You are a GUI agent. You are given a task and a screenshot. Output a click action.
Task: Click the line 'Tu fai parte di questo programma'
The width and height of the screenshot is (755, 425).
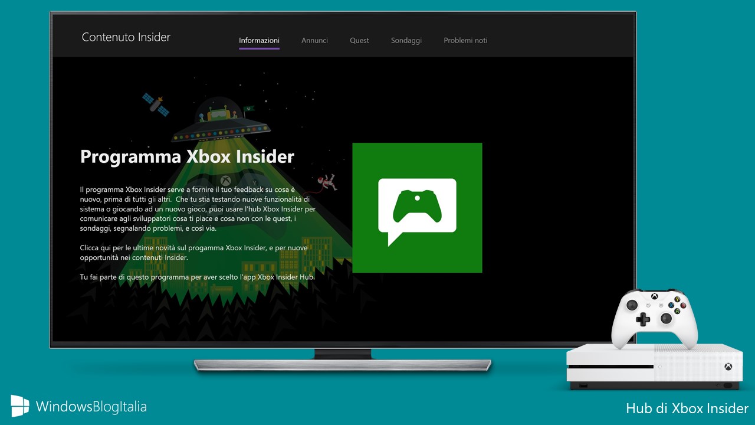(198, 277)
